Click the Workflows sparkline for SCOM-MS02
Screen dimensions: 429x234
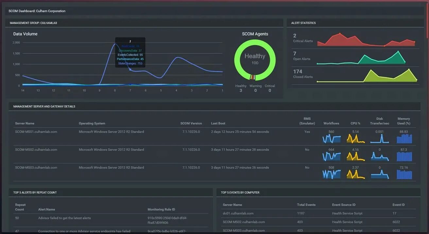pos(332,157)
